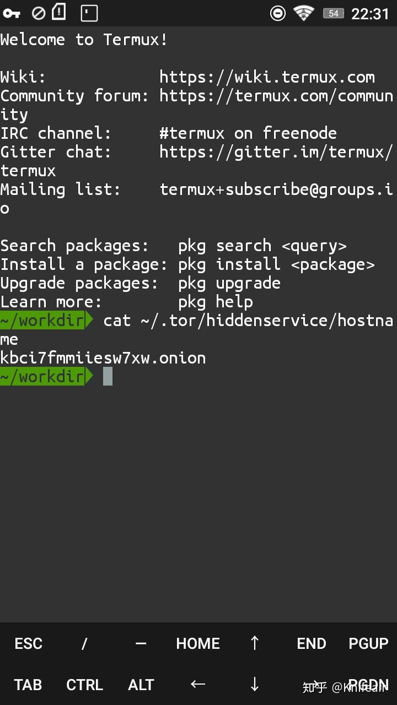Tap the END key
Screen dimensions: 397x705
coord(311,643)
